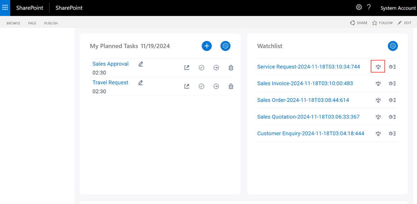
Task: Open the PAGE ribbon tab
Action: (x=32, y=23)
